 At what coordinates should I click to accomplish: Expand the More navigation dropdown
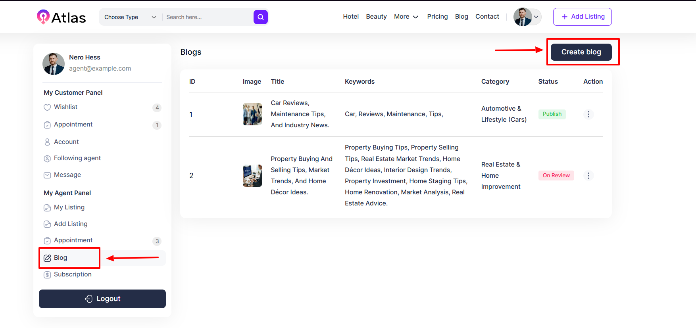pyautogui.click(x=406, y=17)
